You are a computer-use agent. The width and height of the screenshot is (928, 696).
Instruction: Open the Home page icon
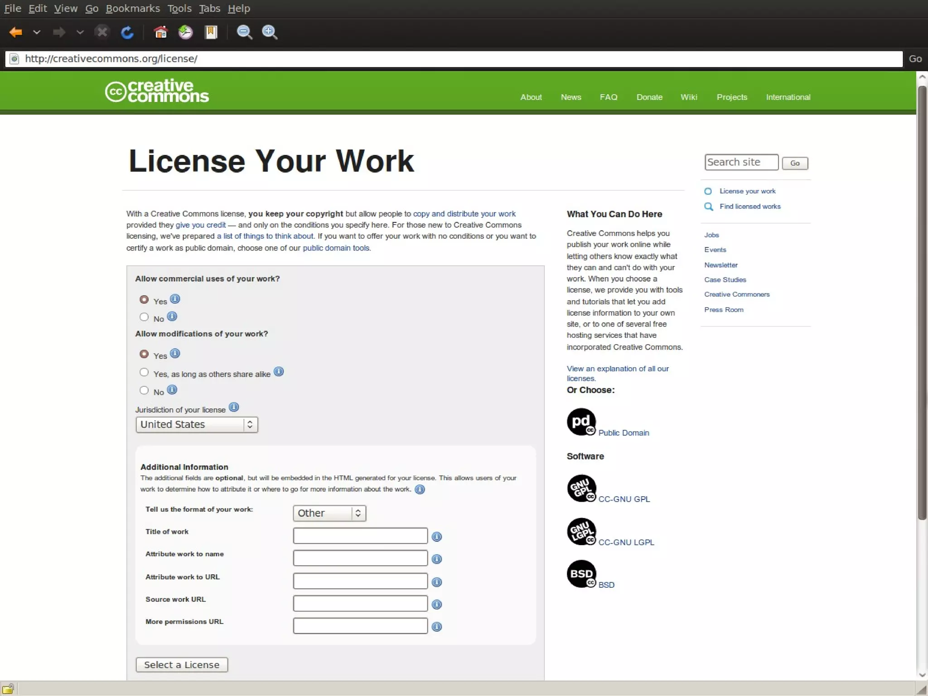[160, 32]
